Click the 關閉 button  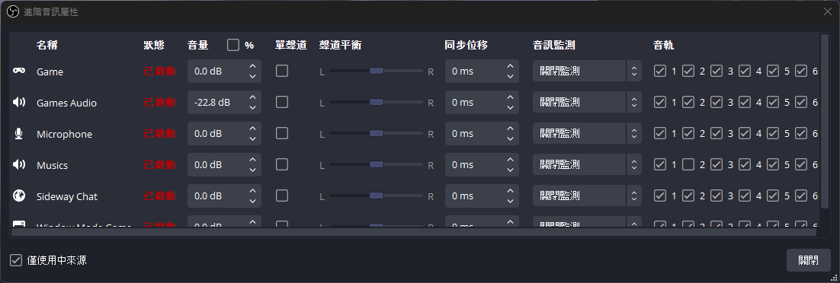(809, 260)
